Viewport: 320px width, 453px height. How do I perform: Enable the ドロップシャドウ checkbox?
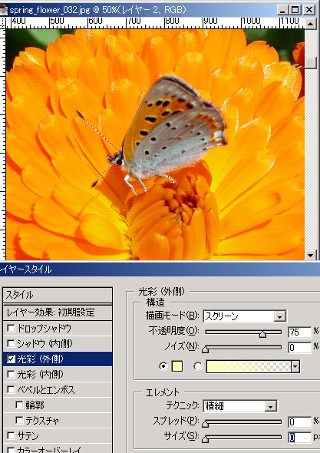tap(11, 328)
